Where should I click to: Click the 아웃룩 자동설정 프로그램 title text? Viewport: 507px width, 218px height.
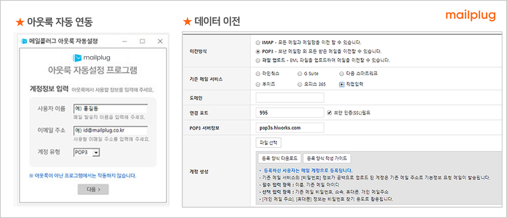pos(93,71)
